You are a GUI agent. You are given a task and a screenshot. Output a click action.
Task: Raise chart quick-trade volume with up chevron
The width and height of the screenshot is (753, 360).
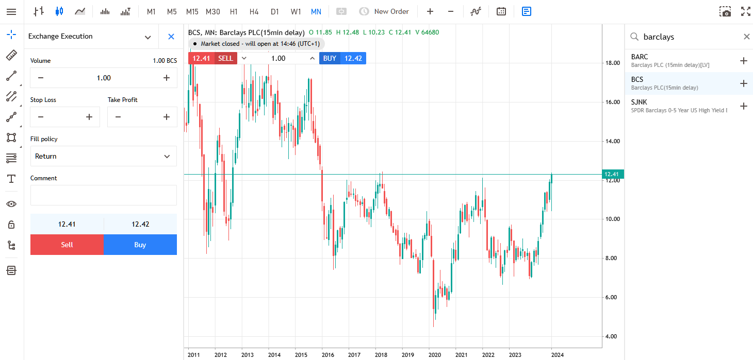click(x=313, y=58)
